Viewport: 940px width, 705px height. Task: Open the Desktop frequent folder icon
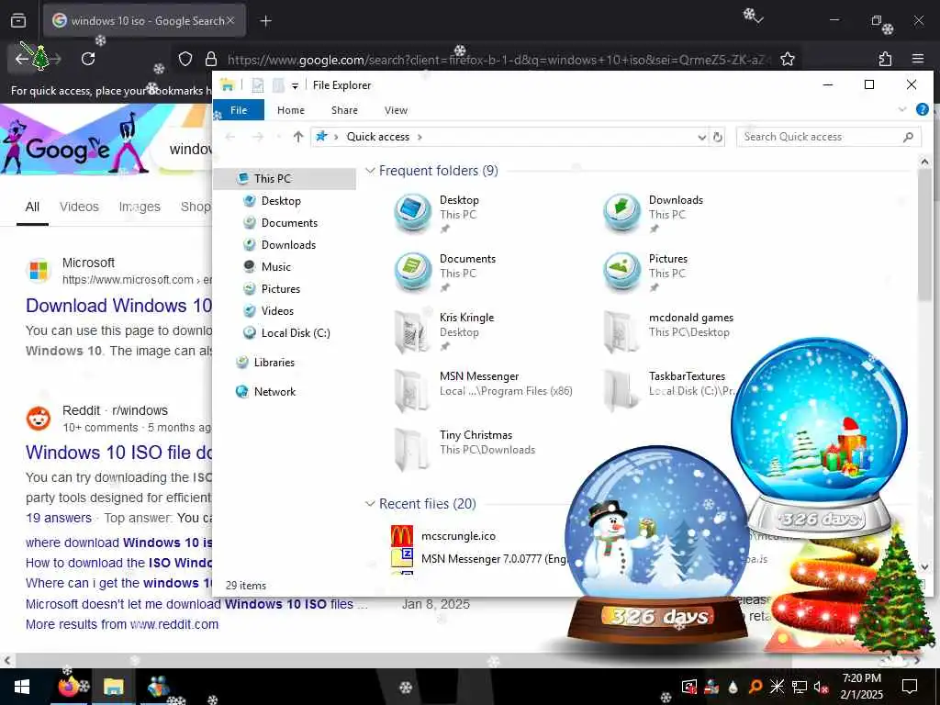[x=412, y=213]
